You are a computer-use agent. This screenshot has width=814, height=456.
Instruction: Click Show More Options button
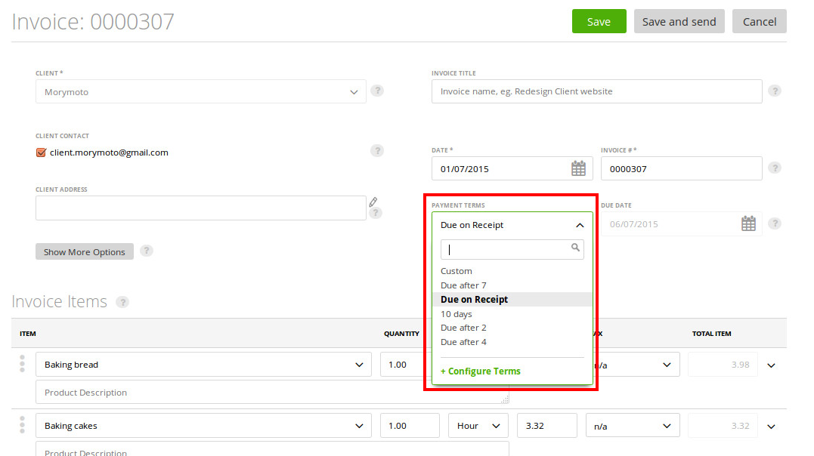tap(84, 251)
